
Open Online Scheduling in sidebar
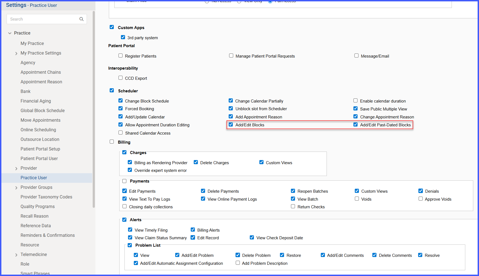(38, 130)
